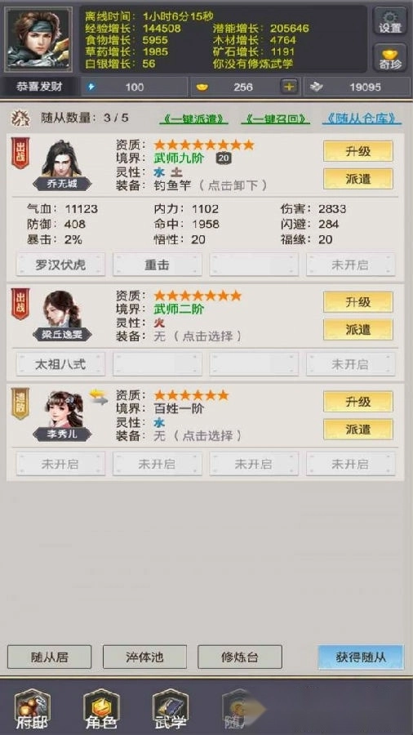Switch to 淬体池 tab
This screenshot has width=413, height=735.
(144, 657)
